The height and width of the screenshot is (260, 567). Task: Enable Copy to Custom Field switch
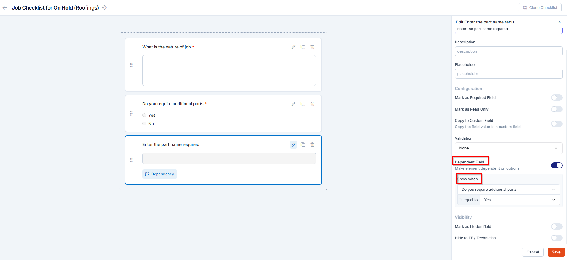[x=557, y=124]
